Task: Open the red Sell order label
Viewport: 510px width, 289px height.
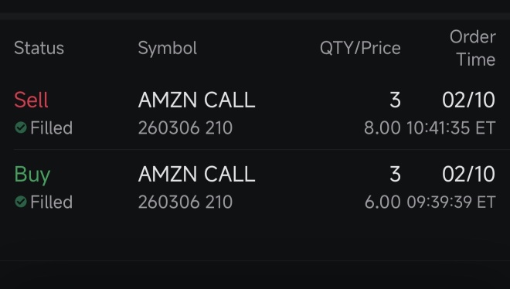Action: tap(31, 100)
